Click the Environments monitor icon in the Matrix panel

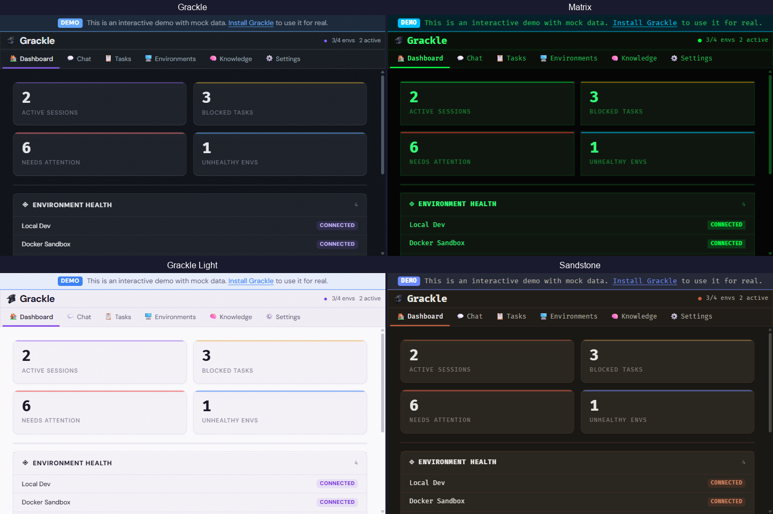click(543, 58)
